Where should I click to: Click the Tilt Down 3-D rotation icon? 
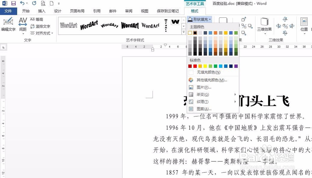285,33
